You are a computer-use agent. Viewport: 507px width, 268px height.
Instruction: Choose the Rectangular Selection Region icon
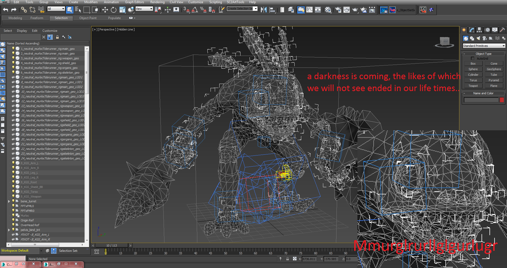(x=86, y=10)
